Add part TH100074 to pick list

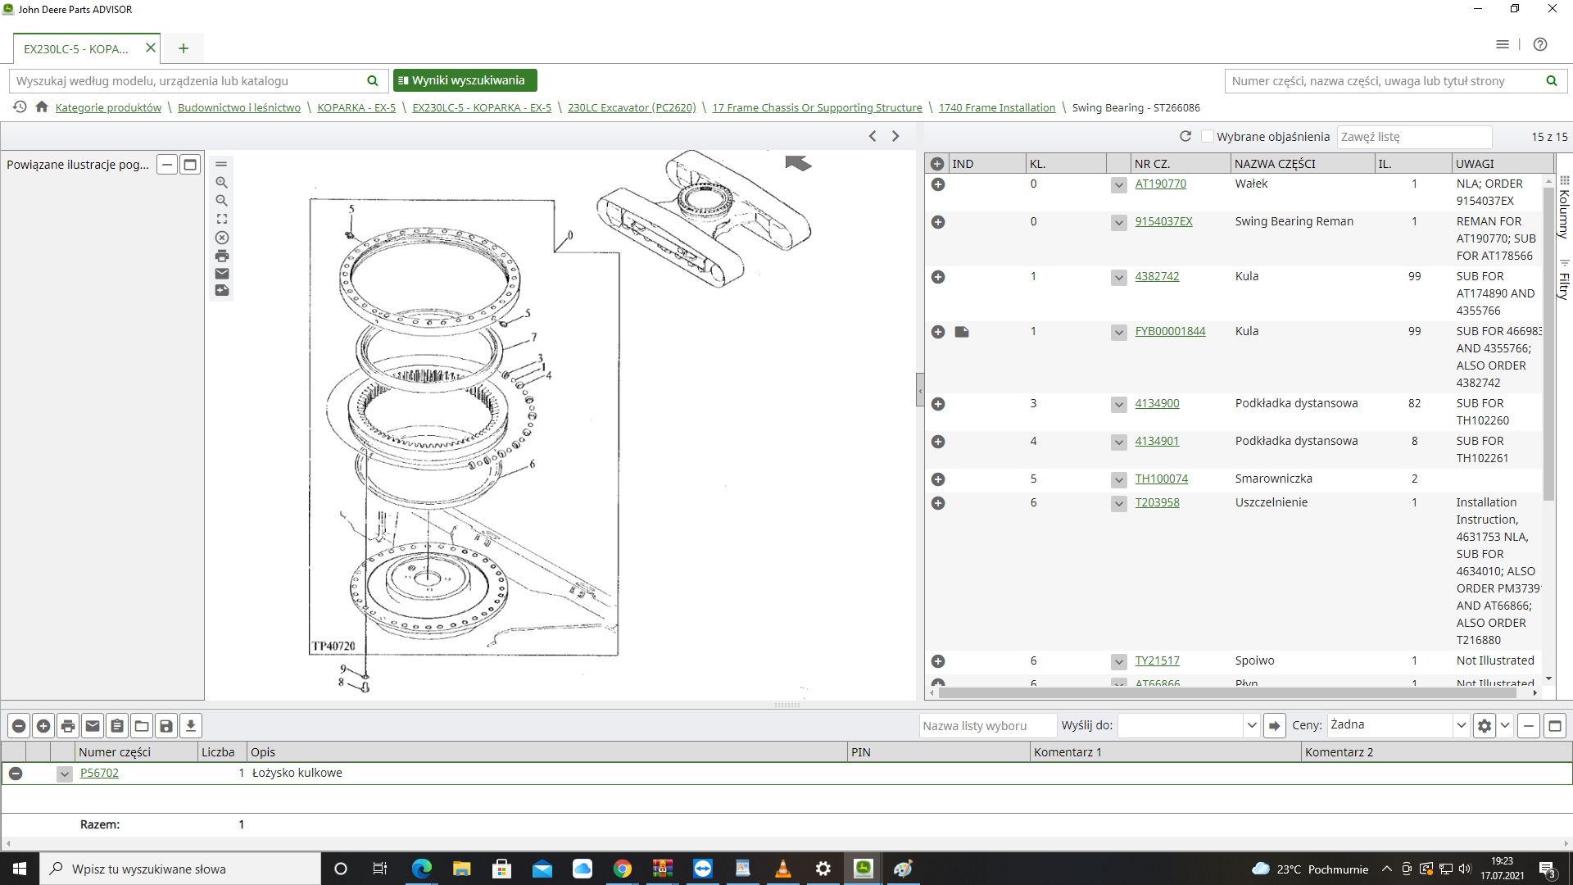pyautogui.click(x=938, y=479)
